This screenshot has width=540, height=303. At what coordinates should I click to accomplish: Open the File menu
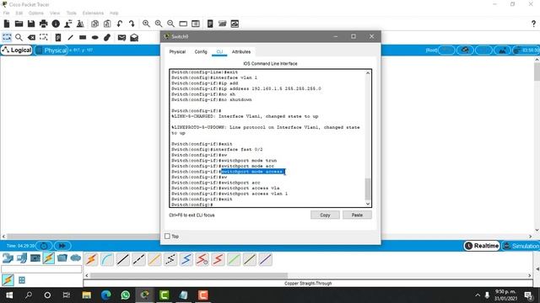pos(6,13)
